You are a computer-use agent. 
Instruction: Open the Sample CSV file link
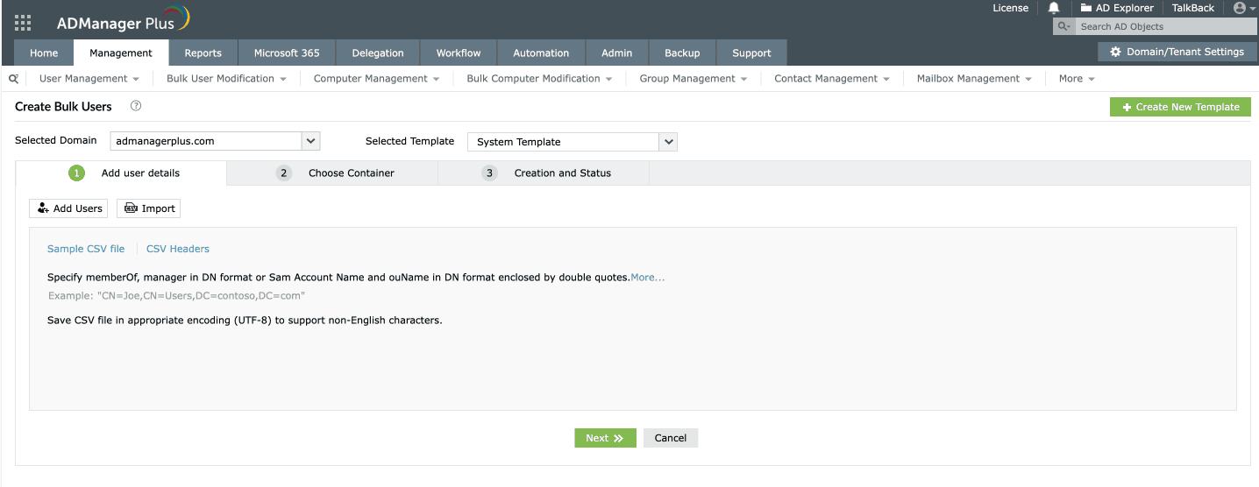pos(86,249)
